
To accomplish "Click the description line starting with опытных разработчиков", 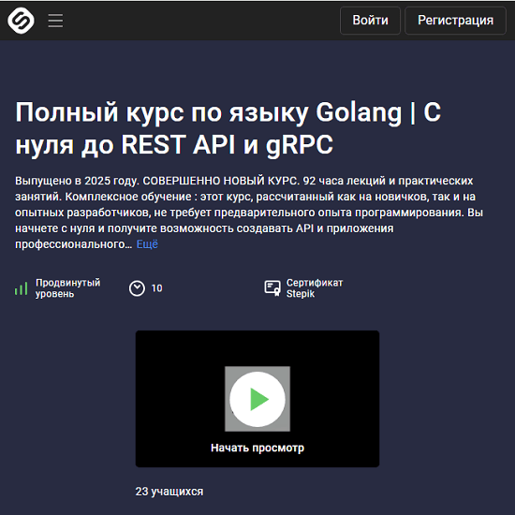I will click(x=249, y=213).
